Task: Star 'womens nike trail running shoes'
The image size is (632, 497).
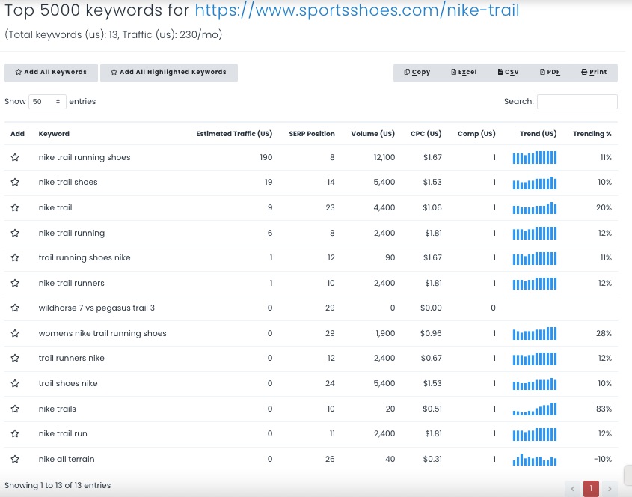Action: [x=15, y=333]
